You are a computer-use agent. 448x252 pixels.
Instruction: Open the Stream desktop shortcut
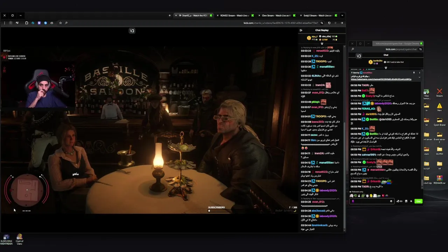[439, 93]
